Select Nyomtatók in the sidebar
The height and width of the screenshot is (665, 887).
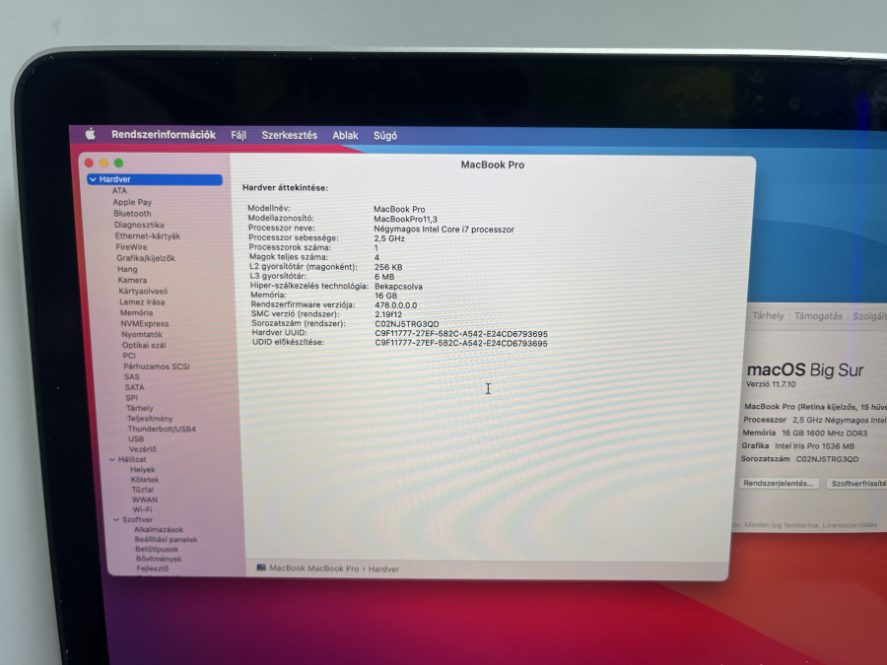pos(142,334)
